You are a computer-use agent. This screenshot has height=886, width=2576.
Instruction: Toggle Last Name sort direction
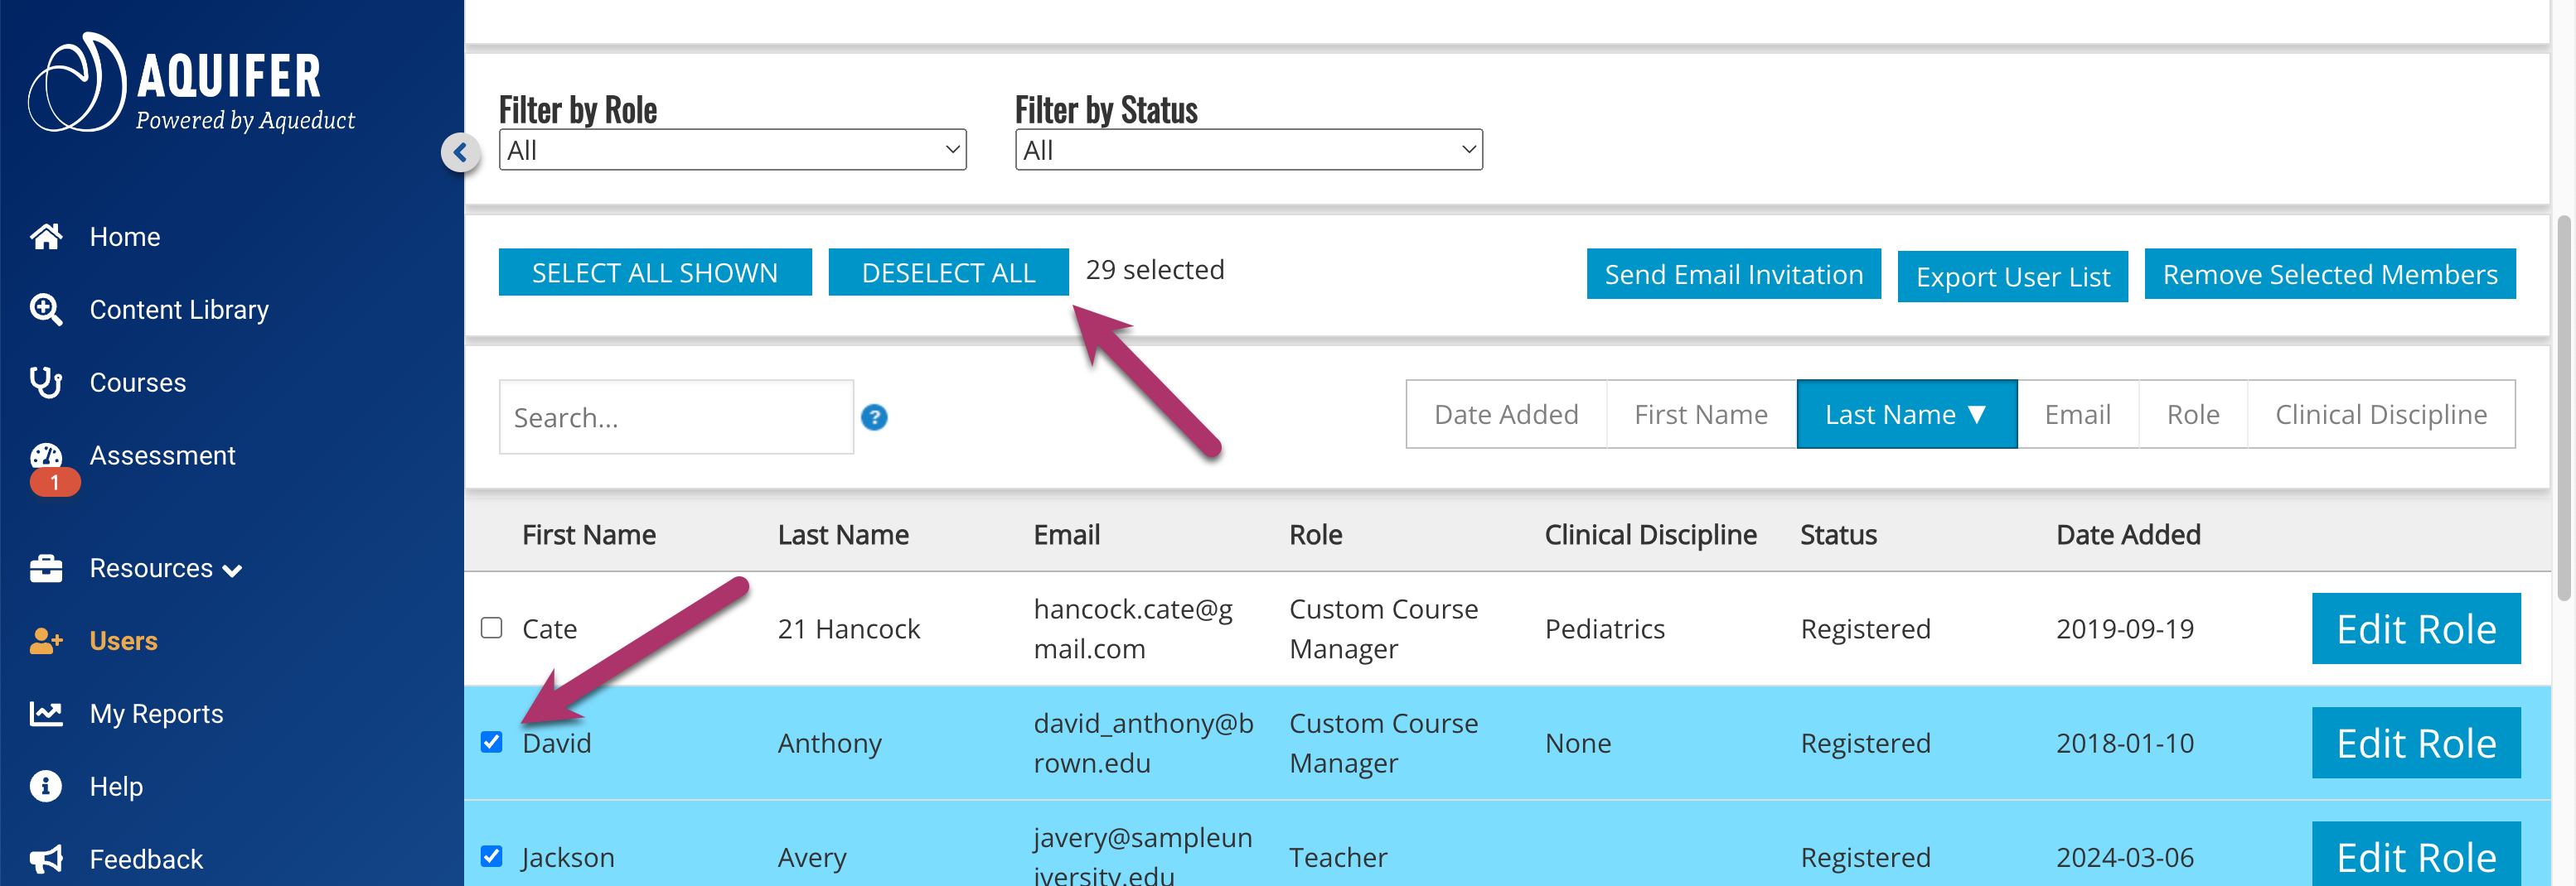pos(1906,415)
